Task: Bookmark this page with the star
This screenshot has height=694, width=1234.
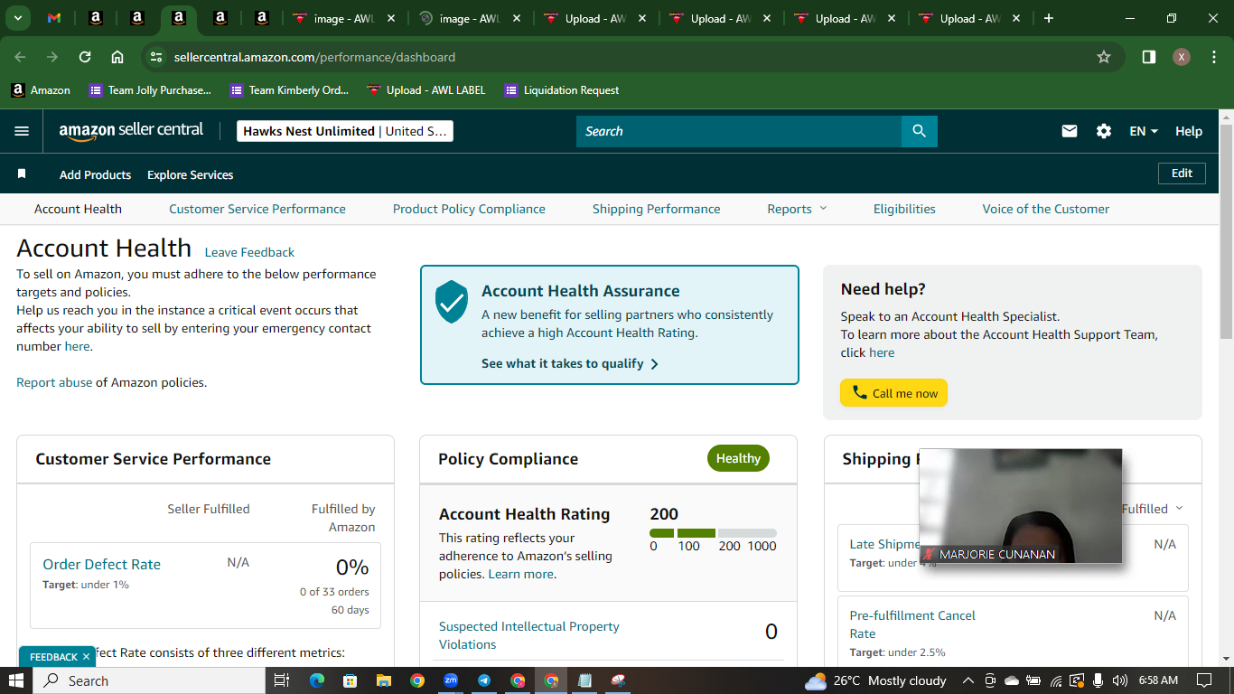Action: click(1104, 57)
